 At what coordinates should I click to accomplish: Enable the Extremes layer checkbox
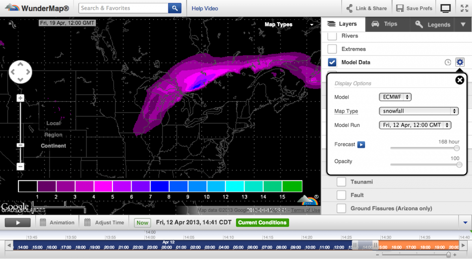click(332, 49)
